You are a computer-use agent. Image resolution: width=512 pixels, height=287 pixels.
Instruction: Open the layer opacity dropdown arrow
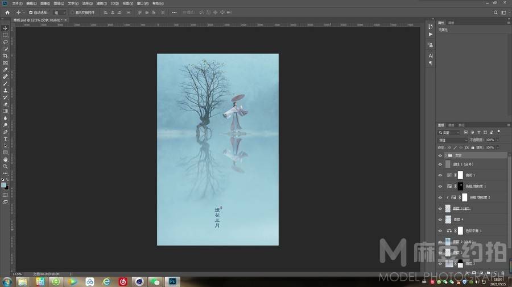coord(498,140)
